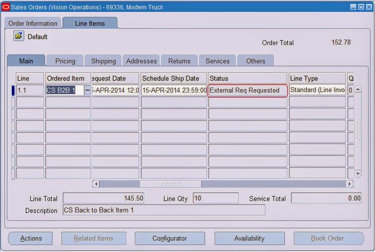This screenshot has width=375, height=252.
Task: Open the Others tab
Action: tap(256, 61)
